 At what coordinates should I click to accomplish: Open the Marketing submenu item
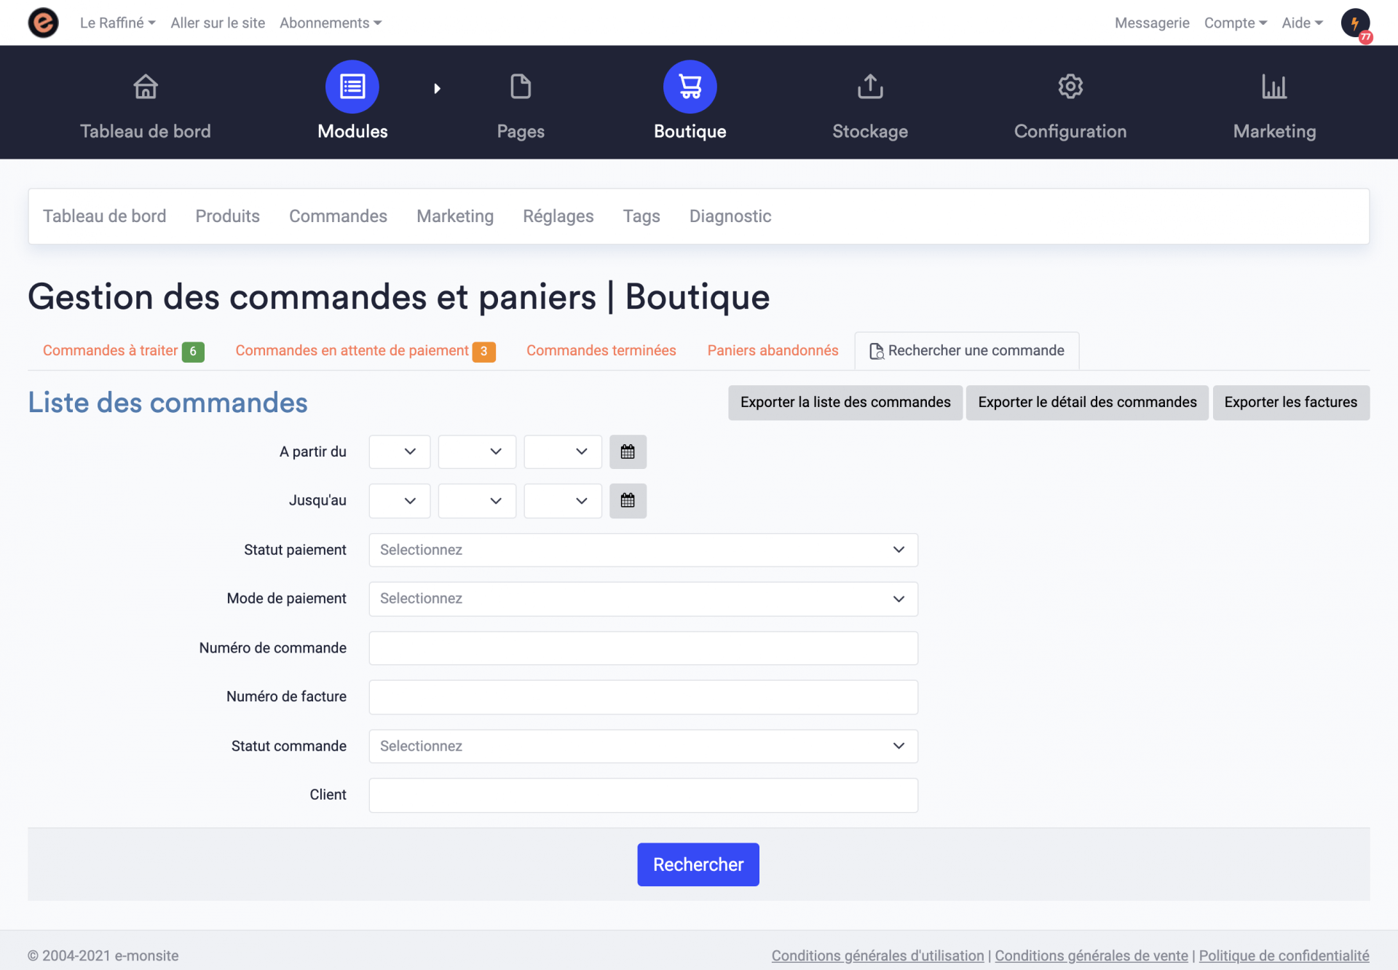455,216
